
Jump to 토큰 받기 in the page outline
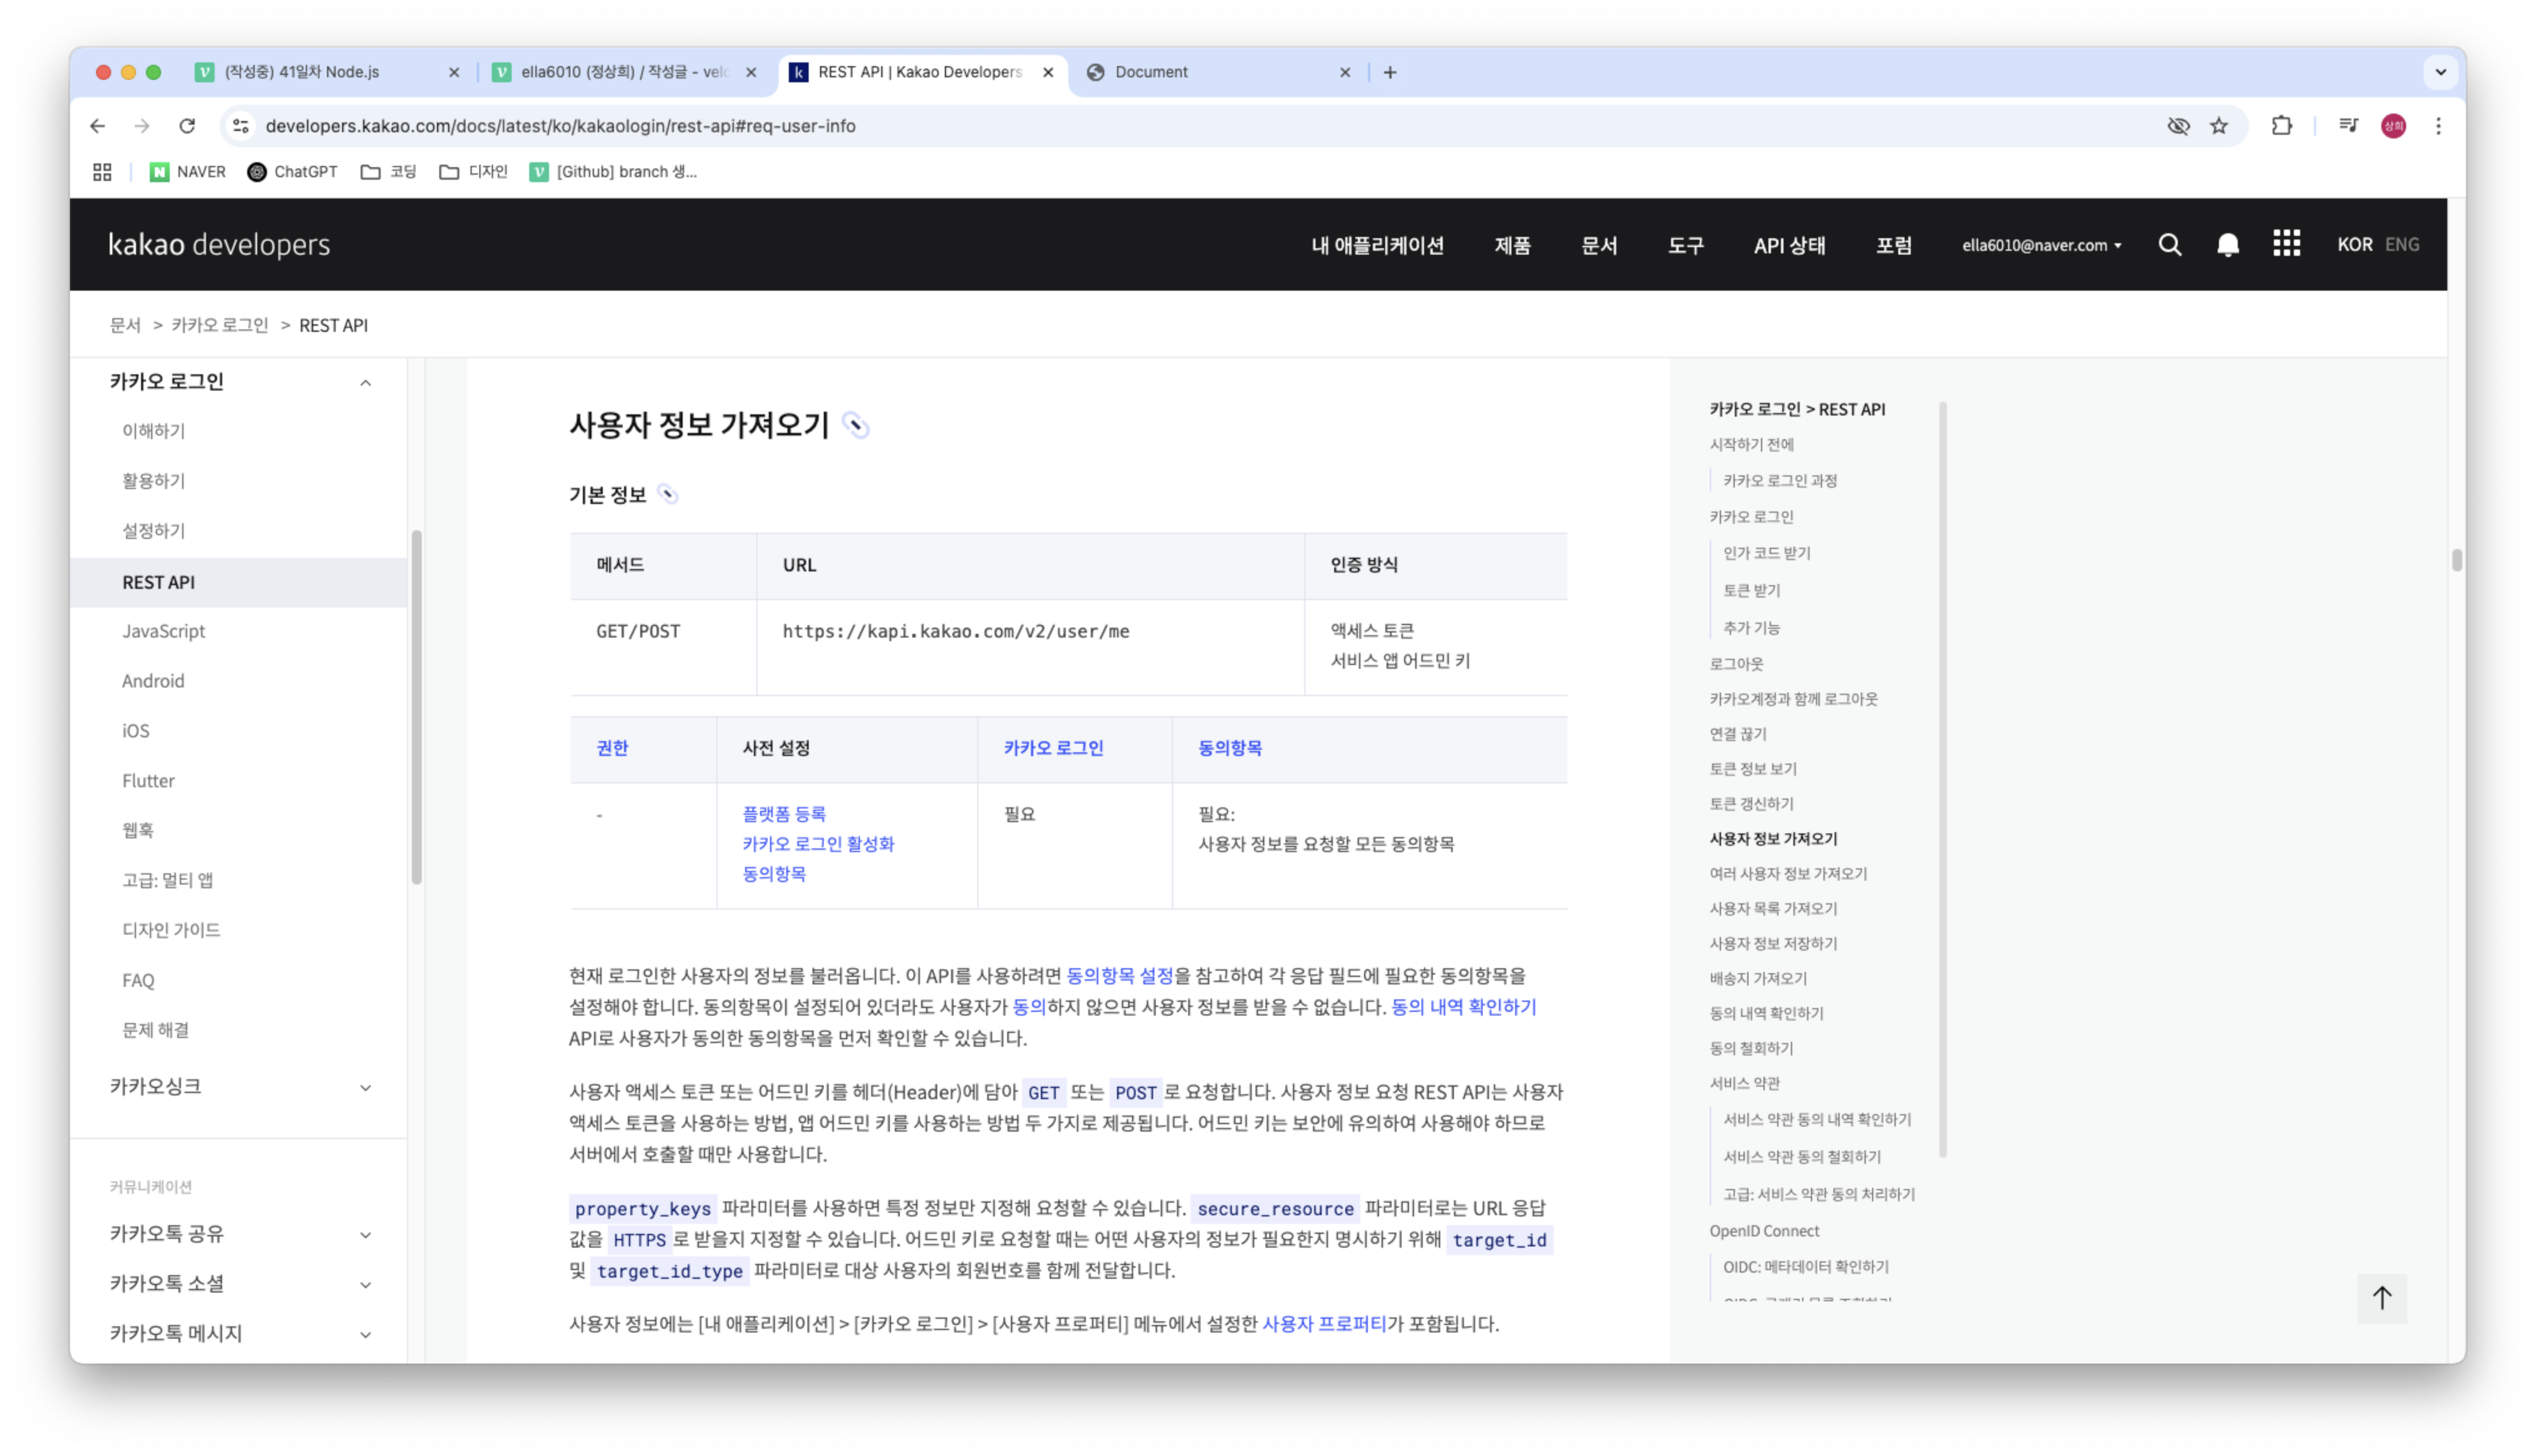click(x=1751, y=591)
